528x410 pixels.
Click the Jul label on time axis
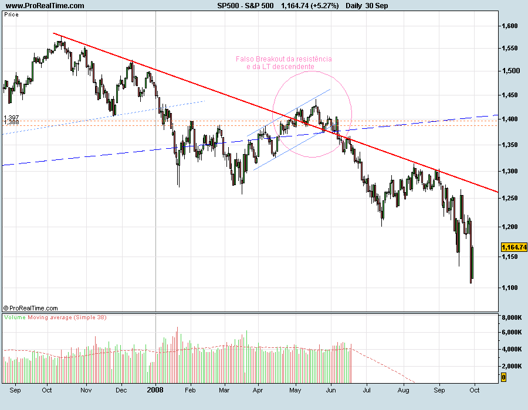pos(366,390)
